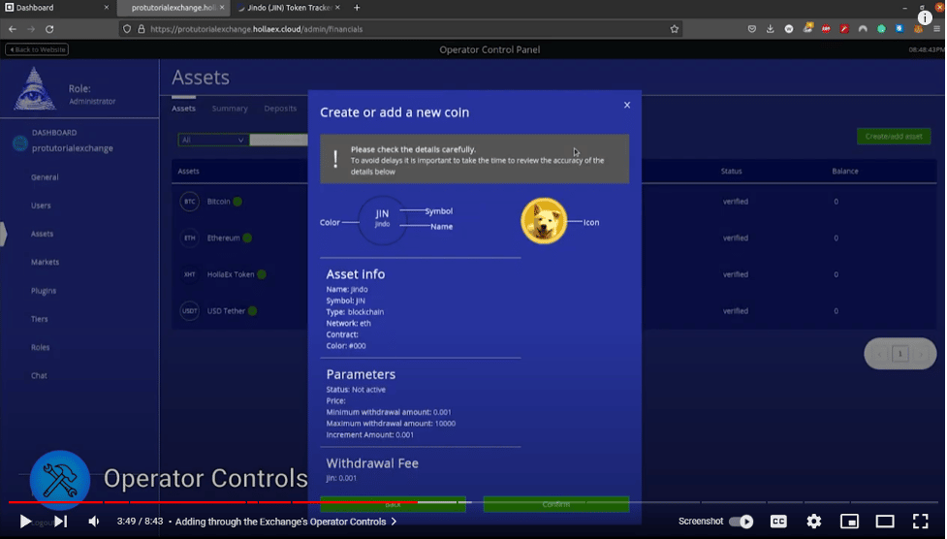Click the Confirm button in the dialog
Viewport: 947px width, 539px height.
(555, 504)
